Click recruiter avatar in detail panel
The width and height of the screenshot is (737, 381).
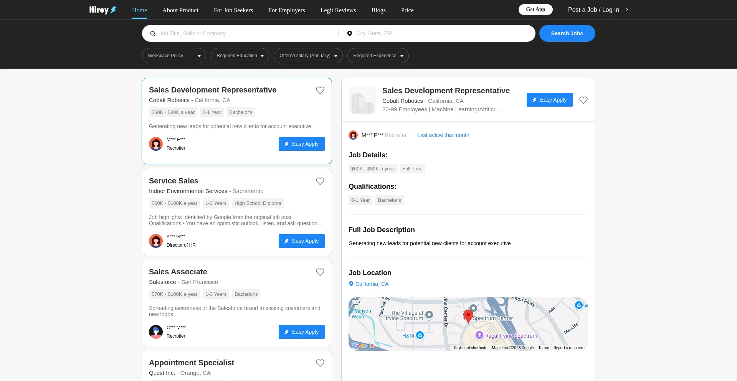tap(353, 135)
